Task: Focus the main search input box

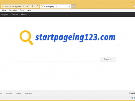Action: (56, 60)
